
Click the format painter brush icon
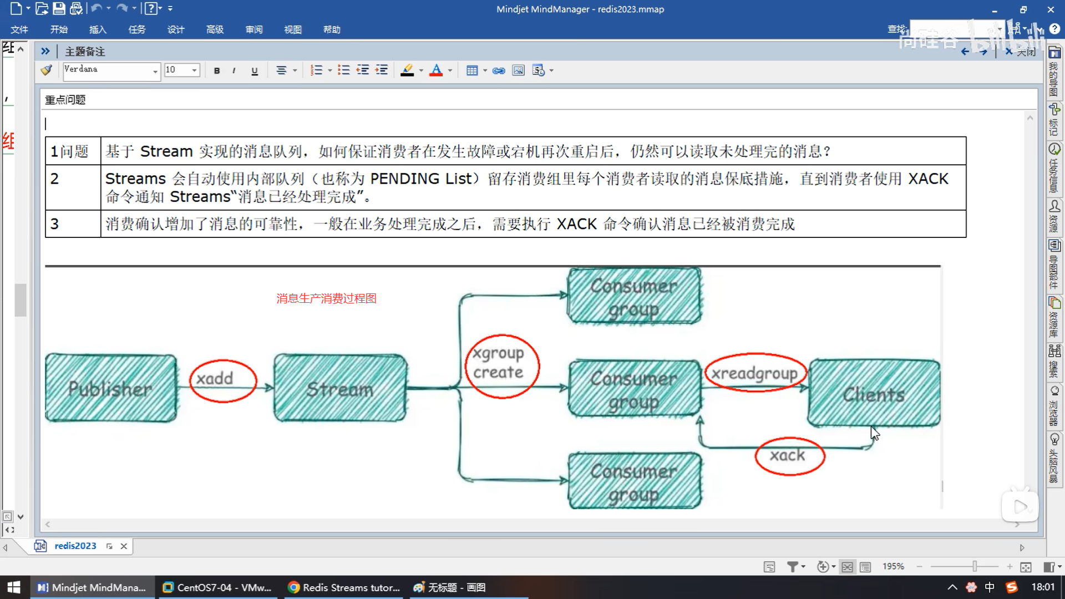(x=47, y=70)
